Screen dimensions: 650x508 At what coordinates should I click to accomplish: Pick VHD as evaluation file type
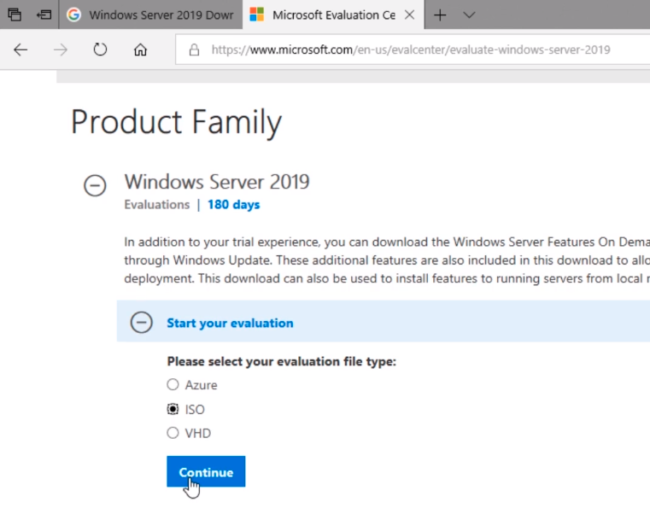(x=173, y=433)
